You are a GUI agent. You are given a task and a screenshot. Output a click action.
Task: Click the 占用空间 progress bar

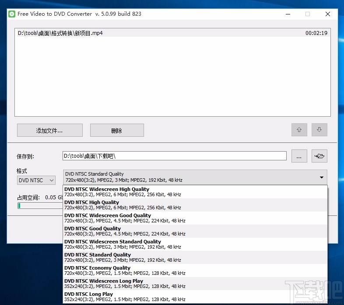(40, 205)
